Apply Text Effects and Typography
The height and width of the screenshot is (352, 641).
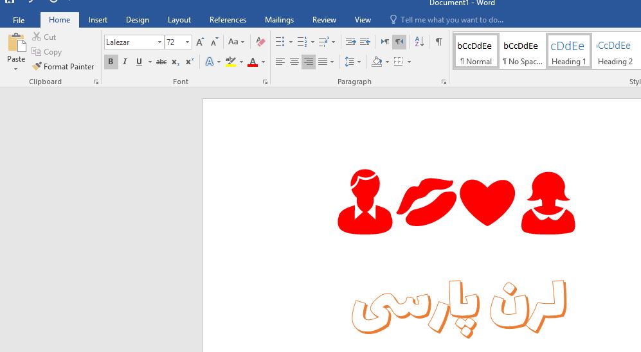click(210, 62)
